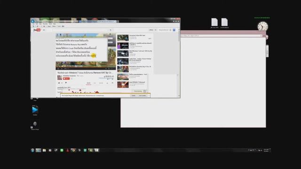301x169 pixels.
Task: Select the Add to tab below the video
Action: (x=101, y=83)
